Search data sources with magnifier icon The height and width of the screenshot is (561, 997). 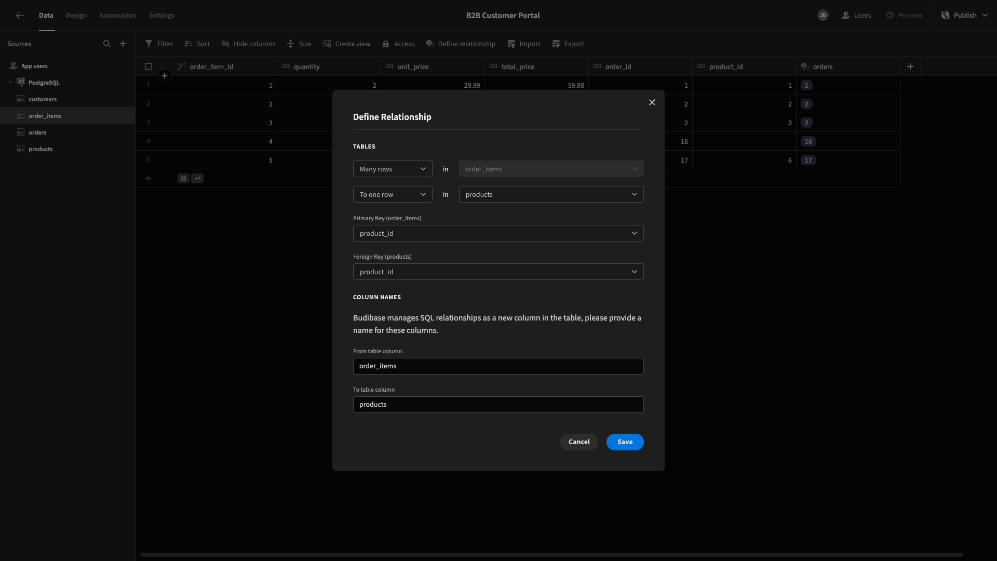click(107, 44)
